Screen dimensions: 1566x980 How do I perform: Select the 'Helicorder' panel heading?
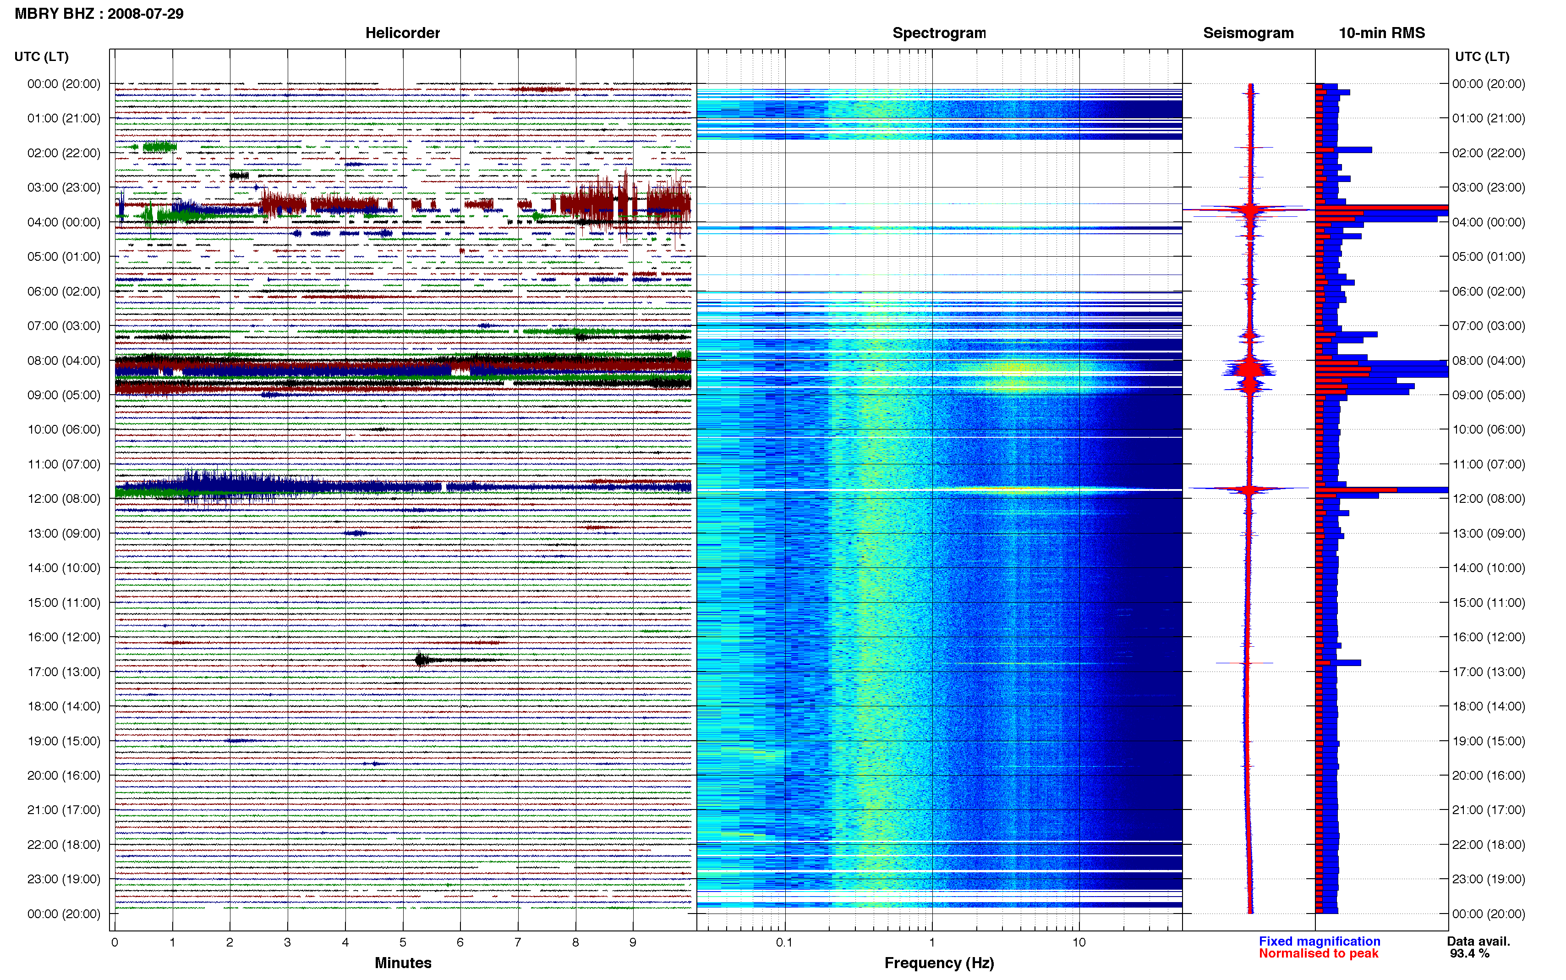pos(402,33)
